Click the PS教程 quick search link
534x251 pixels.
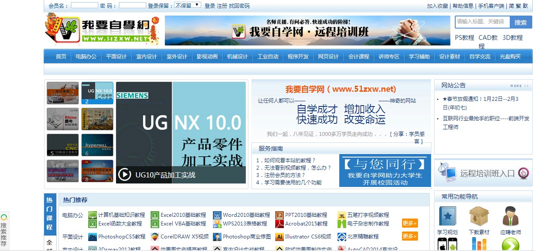465,38
